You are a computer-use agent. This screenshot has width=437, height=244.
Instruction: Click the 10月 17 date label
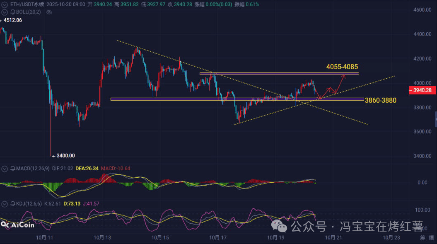pos(218,238)
